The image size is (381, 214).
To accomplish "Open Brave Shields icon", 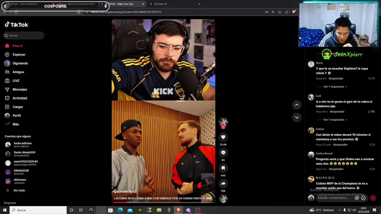I will point(294,12).
